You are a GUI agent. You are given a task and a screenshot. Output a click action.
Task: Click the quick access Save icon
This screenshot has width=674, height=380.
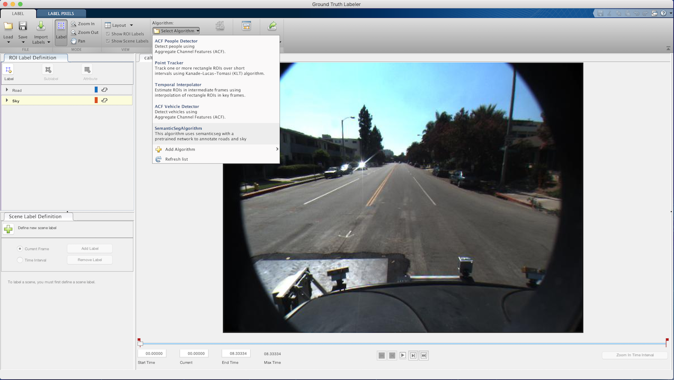pos(600,13)
